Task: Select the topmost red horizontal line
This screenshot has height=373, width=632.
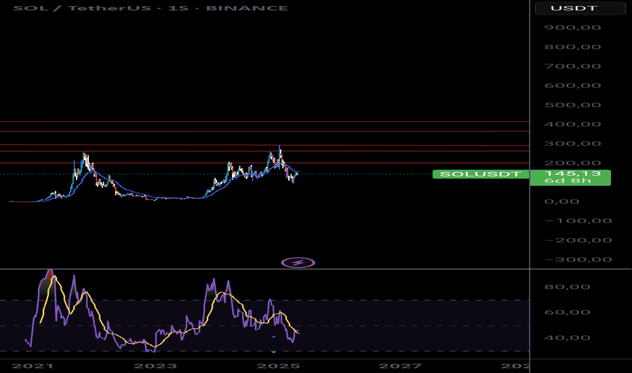Action: coord(264,121)
